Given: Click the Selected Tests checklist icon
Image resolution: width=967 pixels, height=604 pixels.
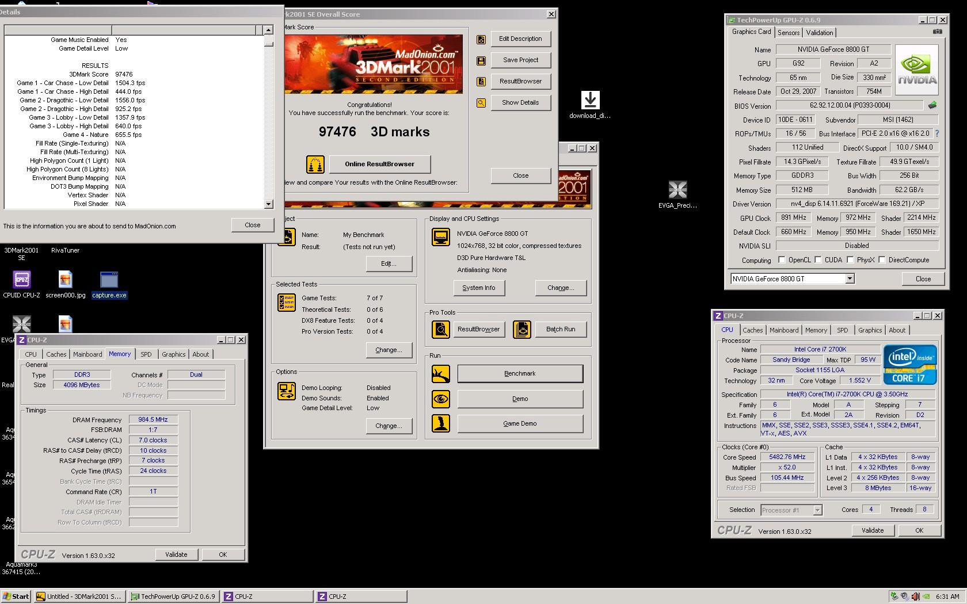Looking at the screenshot, I should 286,302.
